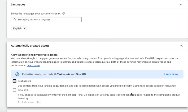188x112 pixels.
Task: Click the info icon in blue banner
Action: pos(17,74)
